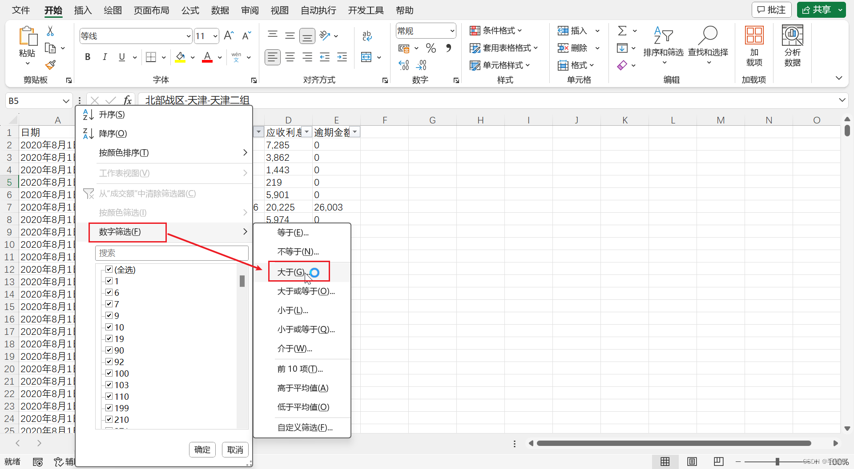
Task: Open the Name Box dropdown arrow
Action: (66, 101)
